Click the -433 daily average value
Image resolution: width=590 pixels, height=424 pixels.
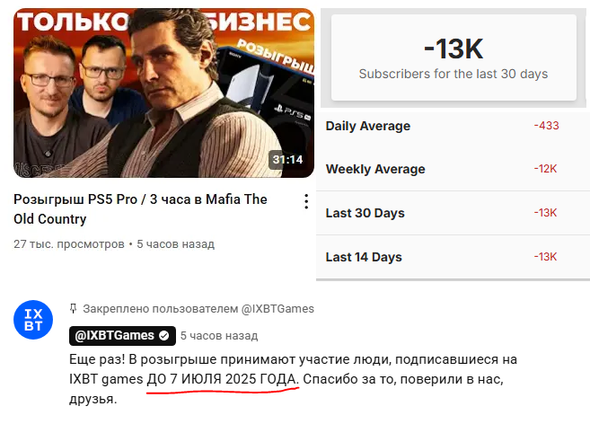point(546,126)
